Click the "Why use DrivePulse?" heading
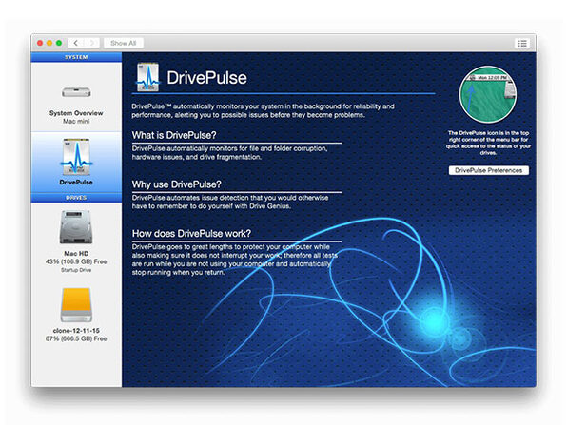The image size is (567, 425). tap(176, 184)
